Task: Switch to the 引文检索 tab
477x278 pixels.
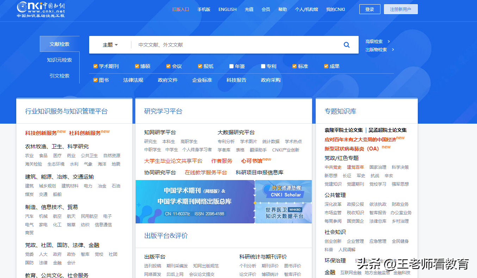Action: [60, 76]
